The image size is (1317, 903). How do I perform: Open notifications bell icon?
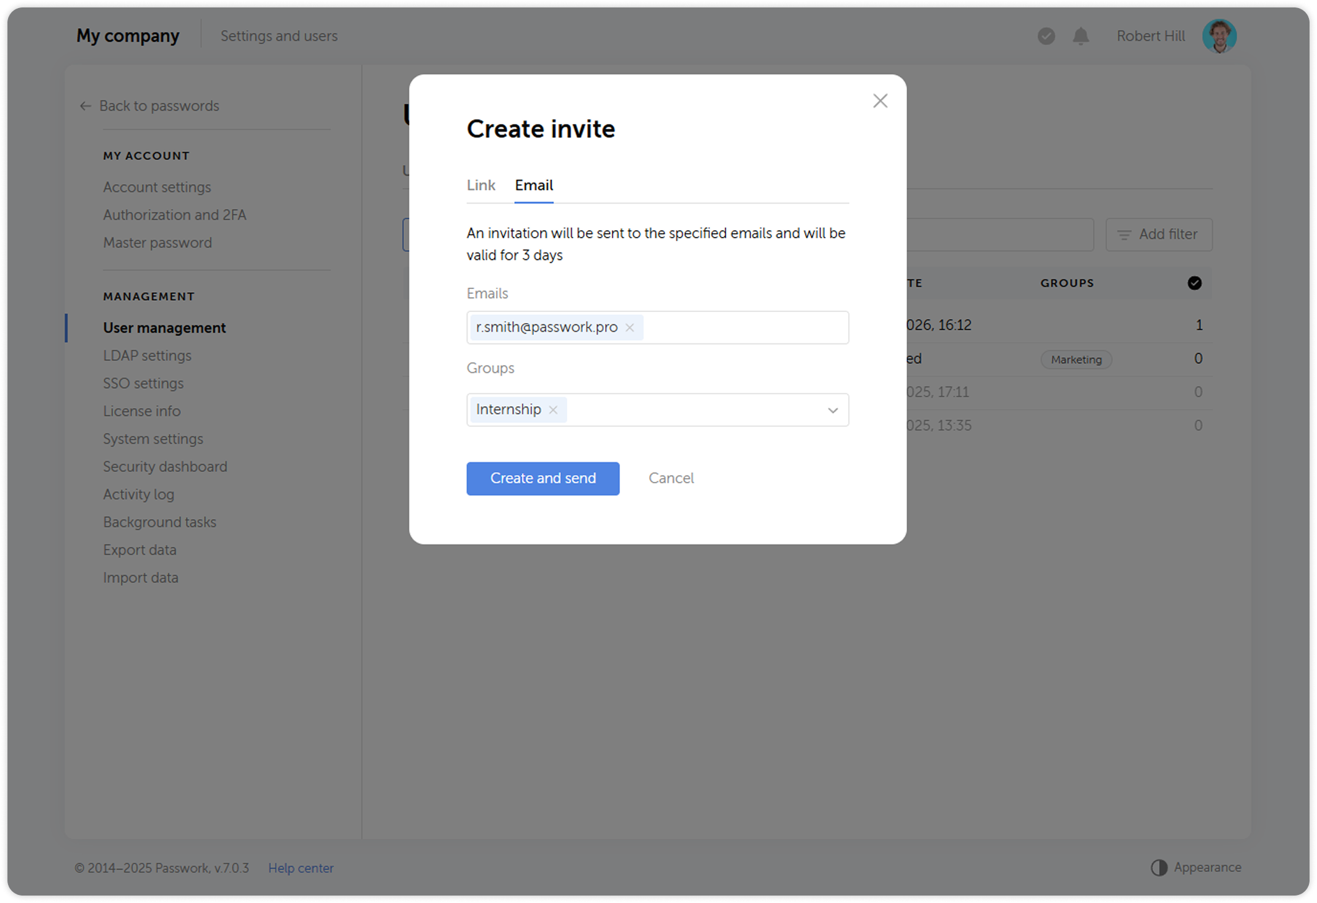1081,36
